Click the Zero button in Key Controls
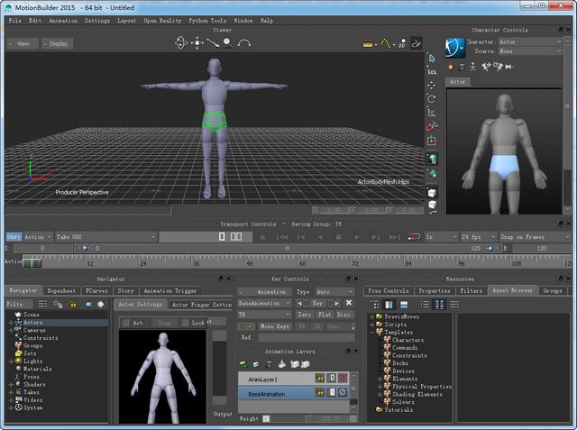The image size is (577, 430). tap(305, 315)
